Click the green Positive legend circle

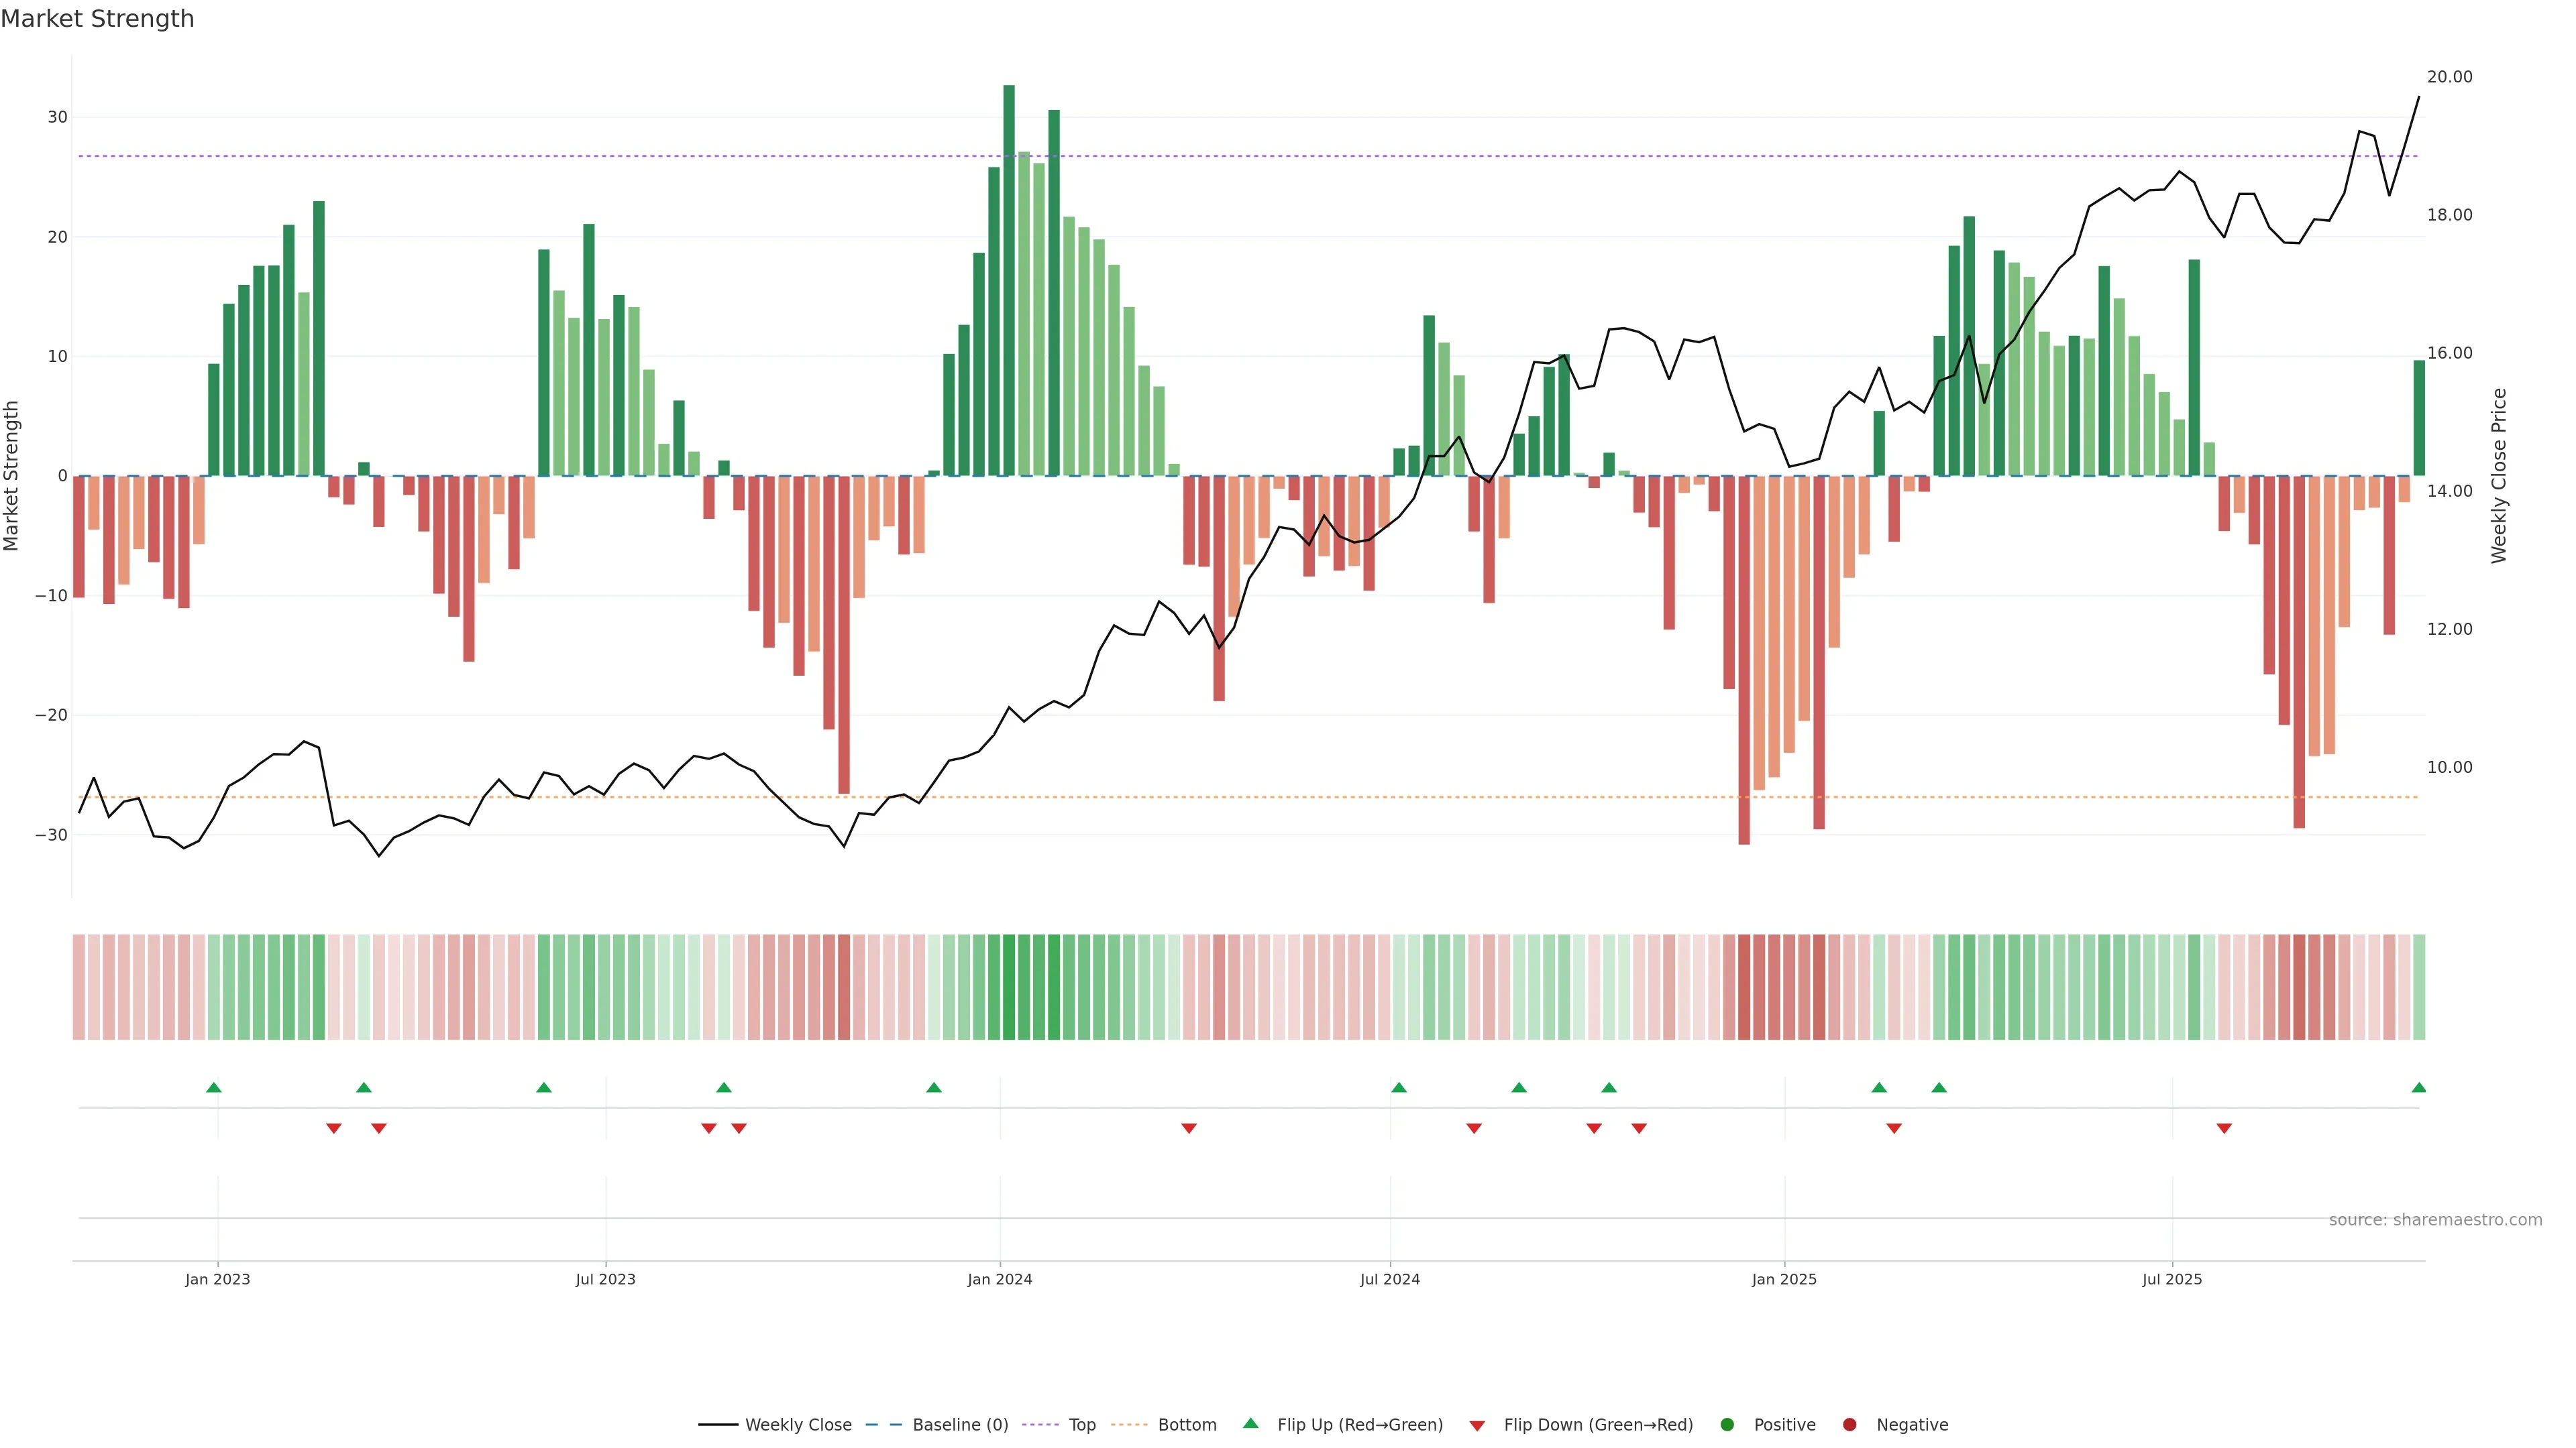1727,1424
